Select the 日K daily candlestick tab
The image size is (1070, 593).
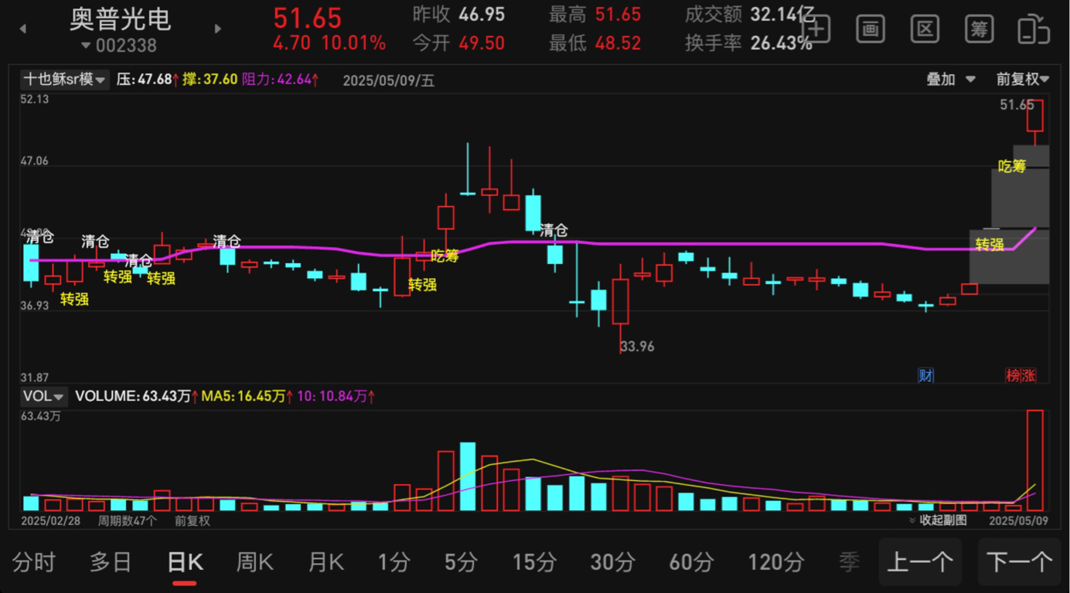[185, 562]
